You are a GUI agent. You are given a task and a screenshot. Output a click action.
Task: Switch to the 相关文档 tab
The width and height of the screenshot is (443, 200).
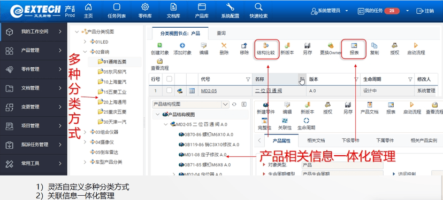316,140
